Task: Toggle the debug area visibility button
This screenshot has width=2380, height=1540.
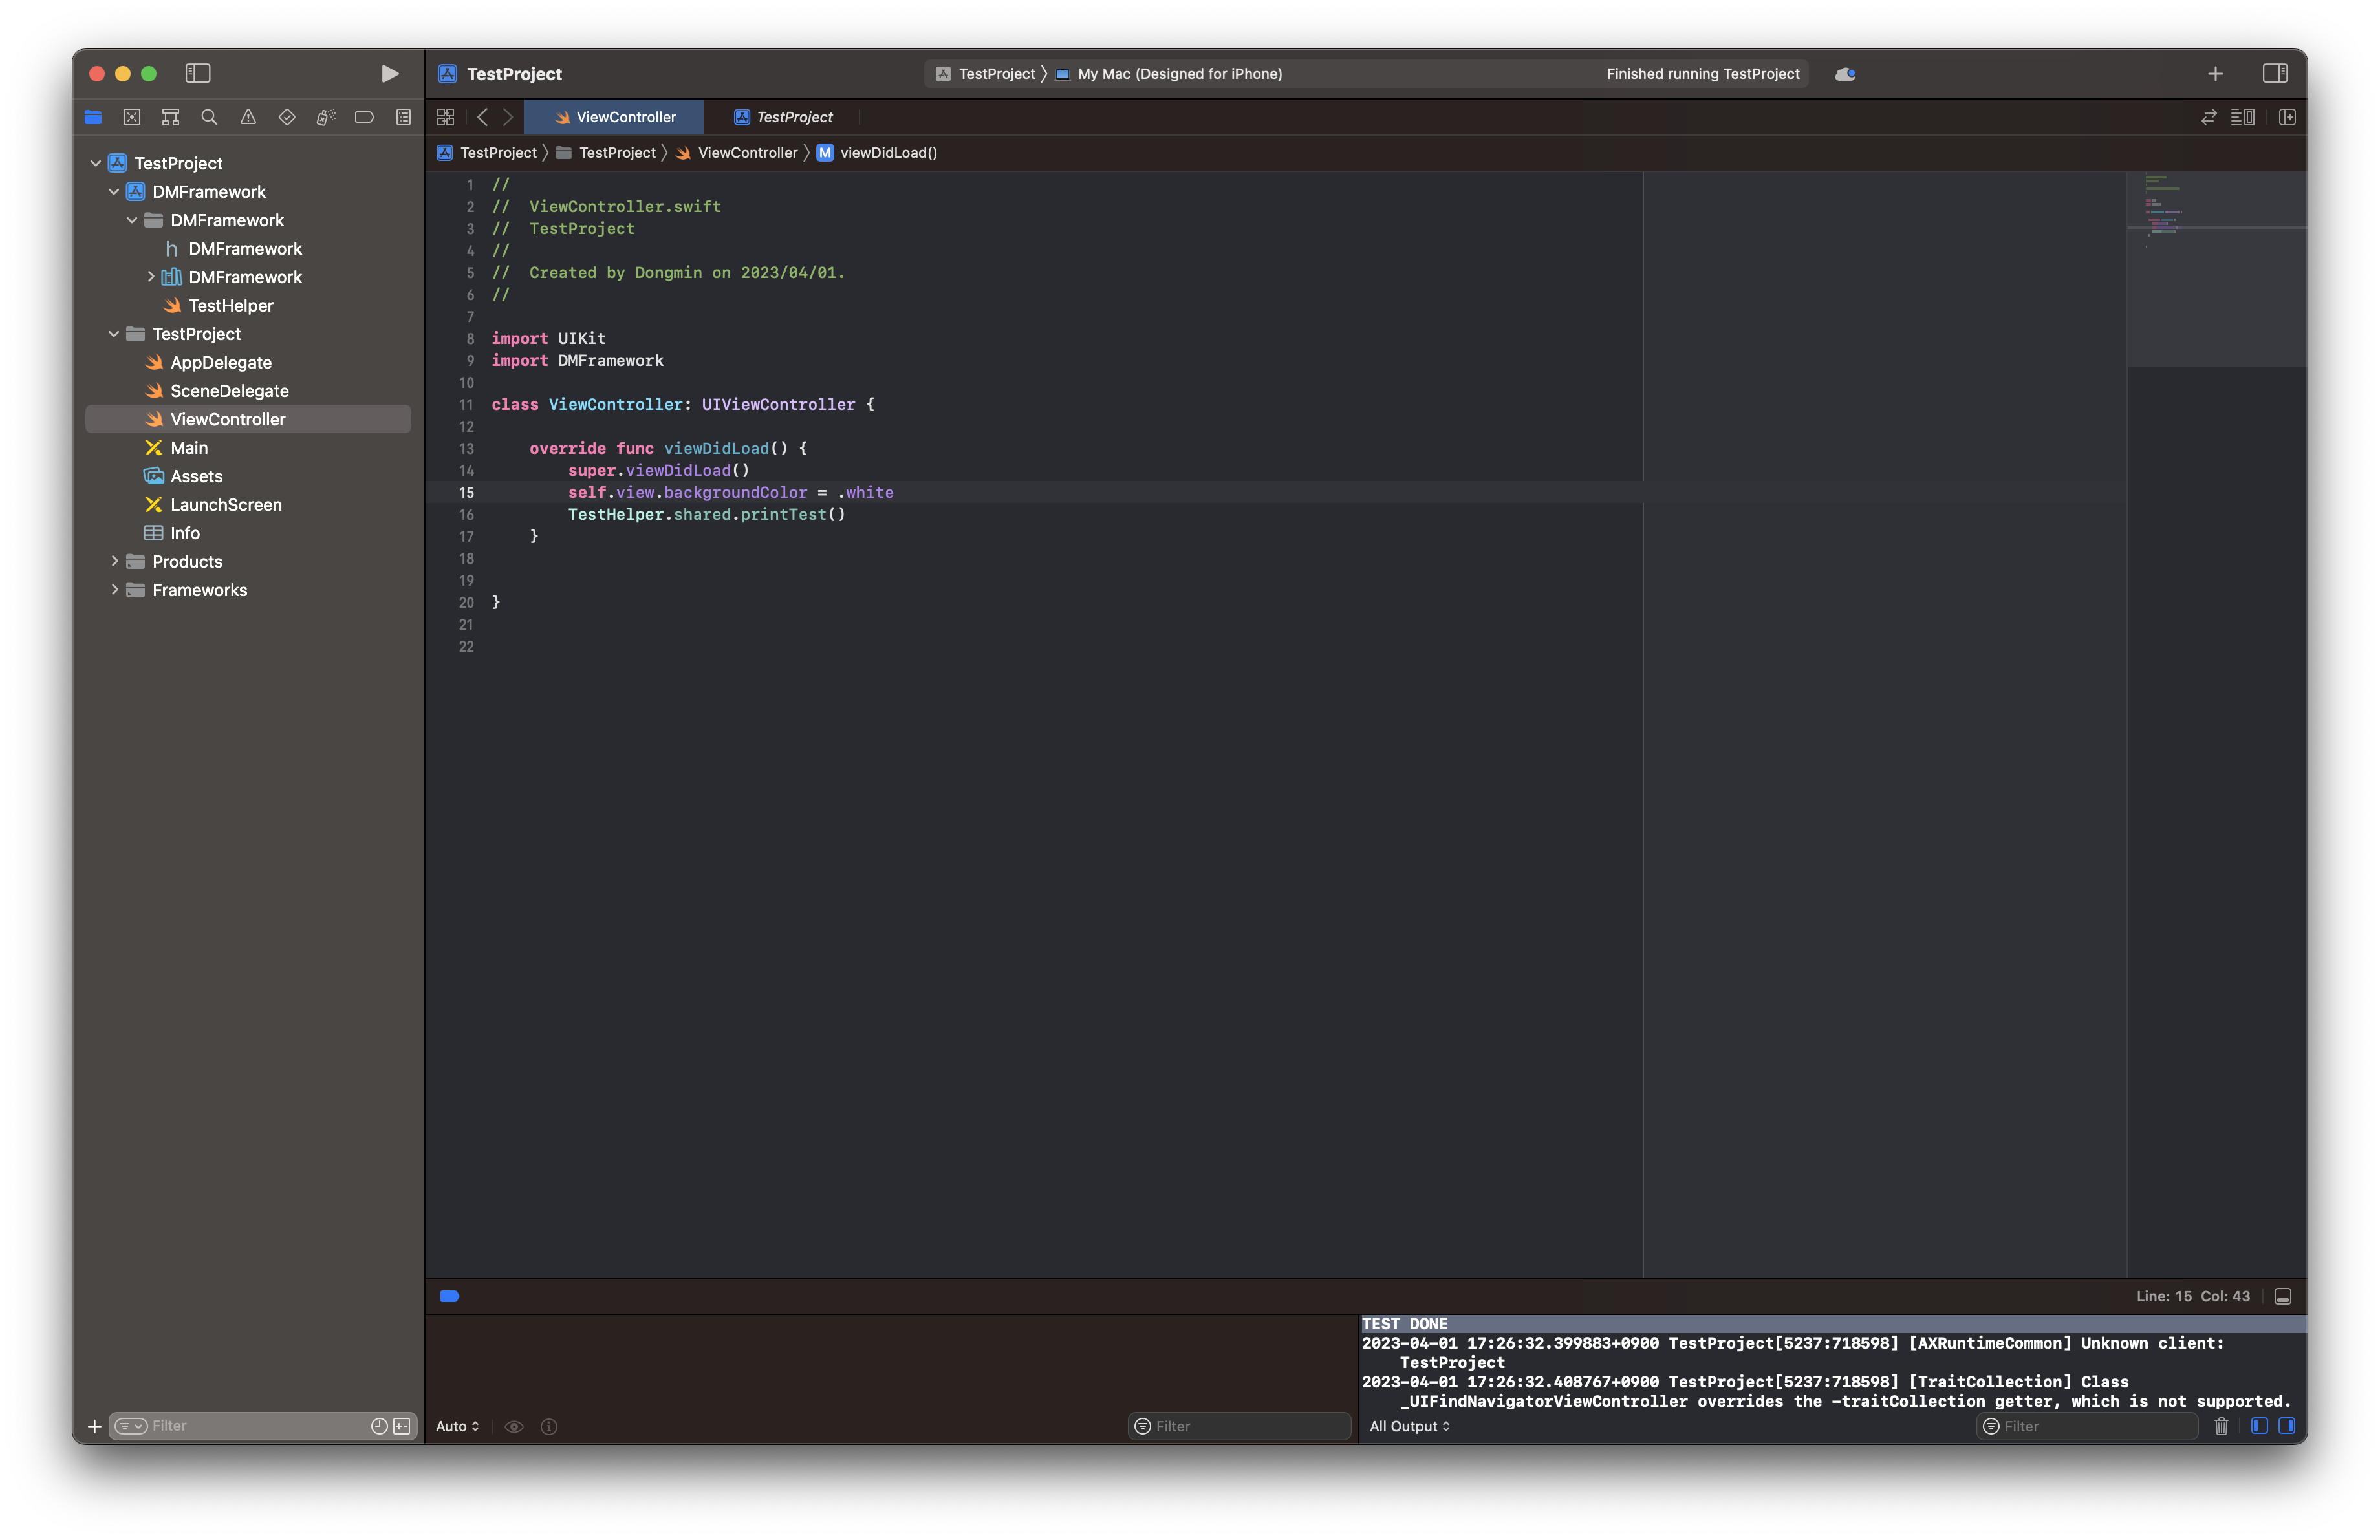Action: click(x=2283, y=1296)
